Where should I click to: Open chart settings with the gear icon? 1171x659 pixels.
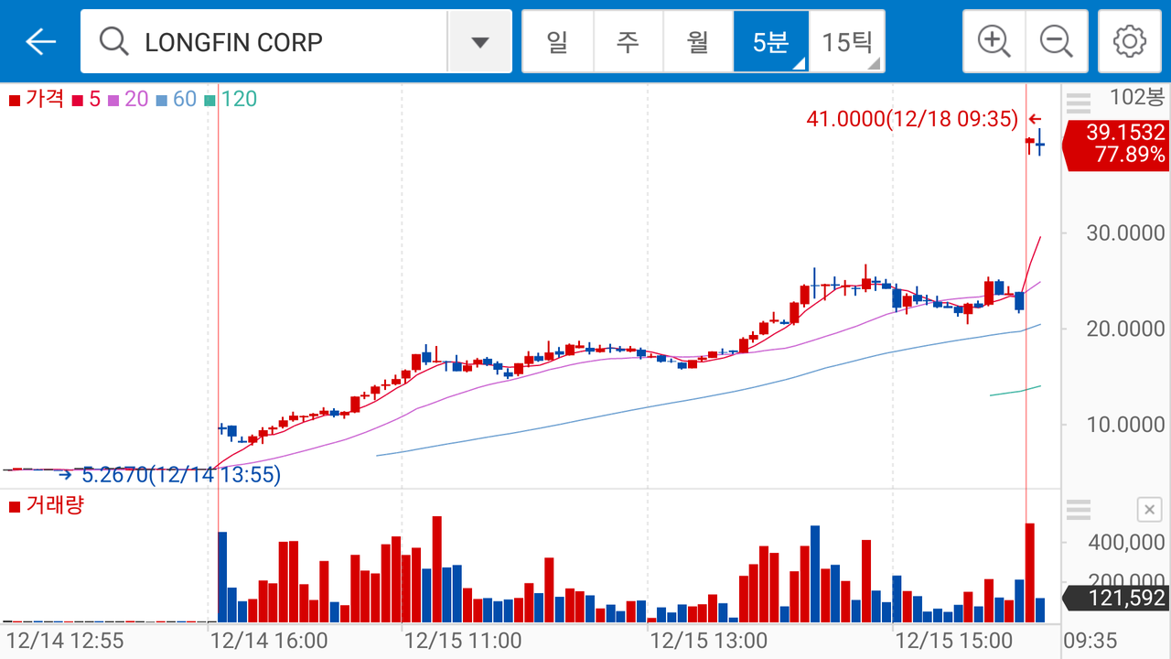(1129, 41)
